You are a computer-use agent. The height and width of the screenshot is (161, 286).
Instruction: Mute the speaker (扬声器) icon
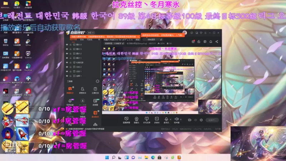tap(176, 119)
